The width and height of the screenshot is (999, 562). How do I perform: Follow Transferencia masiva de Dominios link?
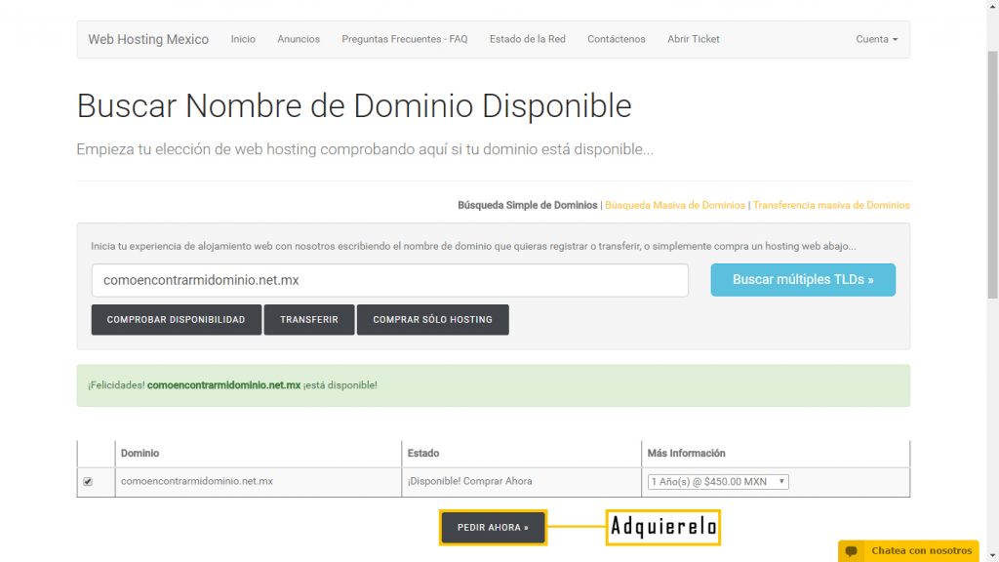(831, 206)
